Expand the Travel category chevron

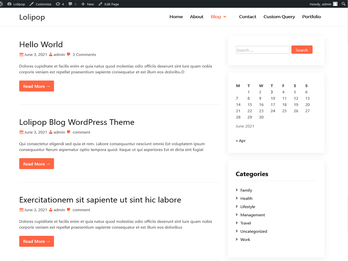237,223
